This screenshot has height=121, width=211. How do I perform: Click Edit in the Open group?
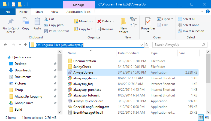coord(162,25)
